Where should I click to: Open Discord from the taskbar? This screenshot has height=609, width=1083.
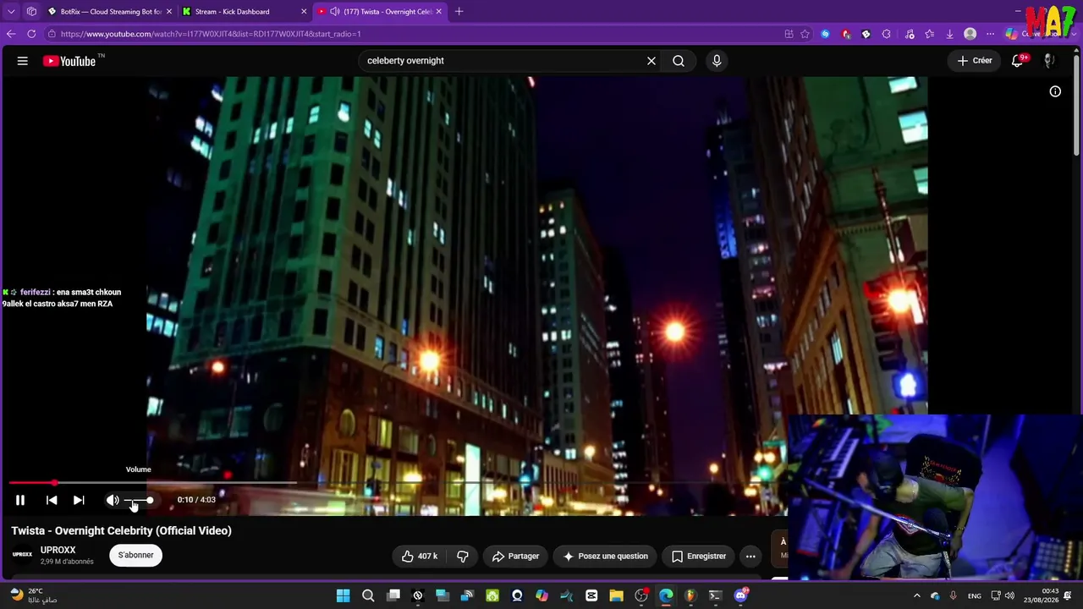point(741,595)
